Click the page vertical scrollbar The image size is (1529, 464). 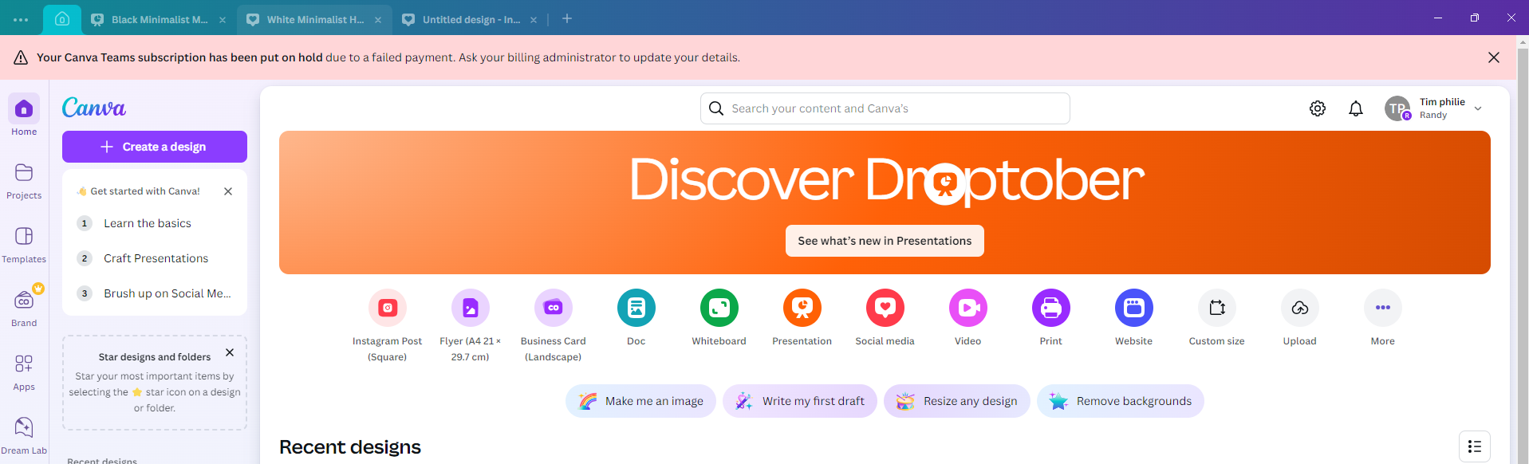1523,249
